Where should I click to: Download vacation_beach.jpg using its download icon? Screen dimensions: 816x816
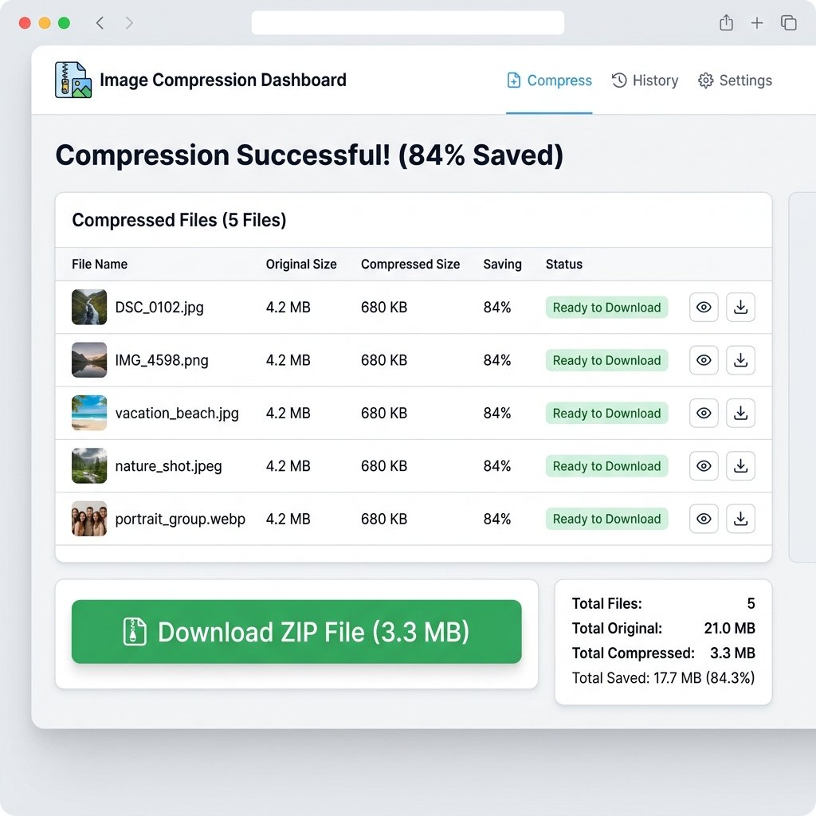pyautogui.click(x=740, y=414)
